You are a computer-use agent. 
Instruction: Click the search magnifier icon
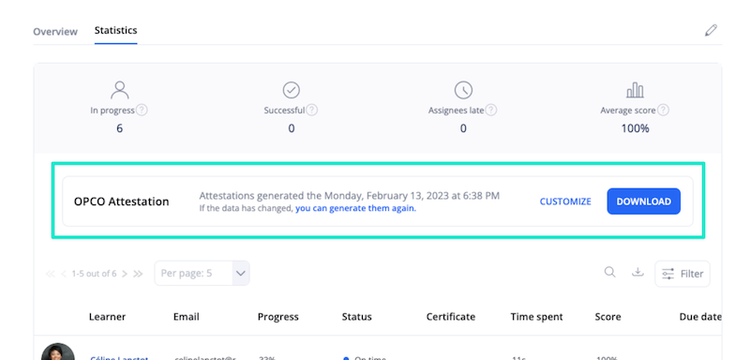coord(609,273)
